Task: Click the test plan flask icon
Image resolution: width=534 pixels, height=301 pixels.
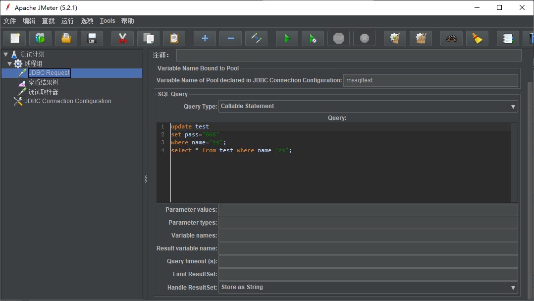Action: pyautogui.click(x=14, y=54)
